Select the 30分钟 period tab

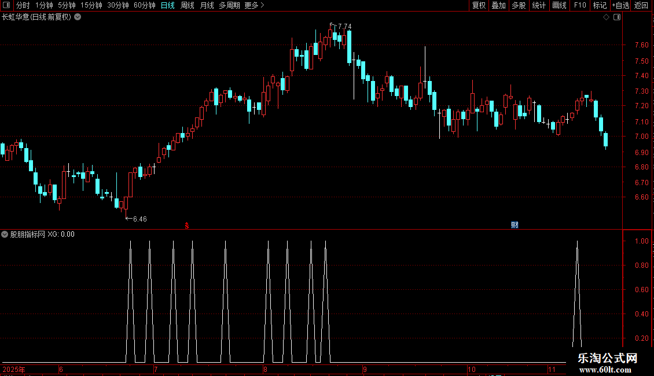click(118, 5)
